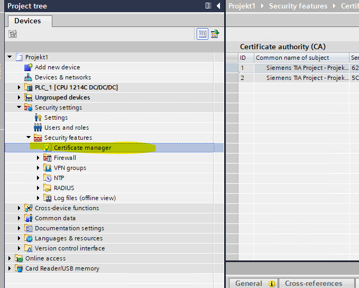Click the Settings key icon under Security settings
This screenshot has width=359, height=288.
click(x=38, y=118)
